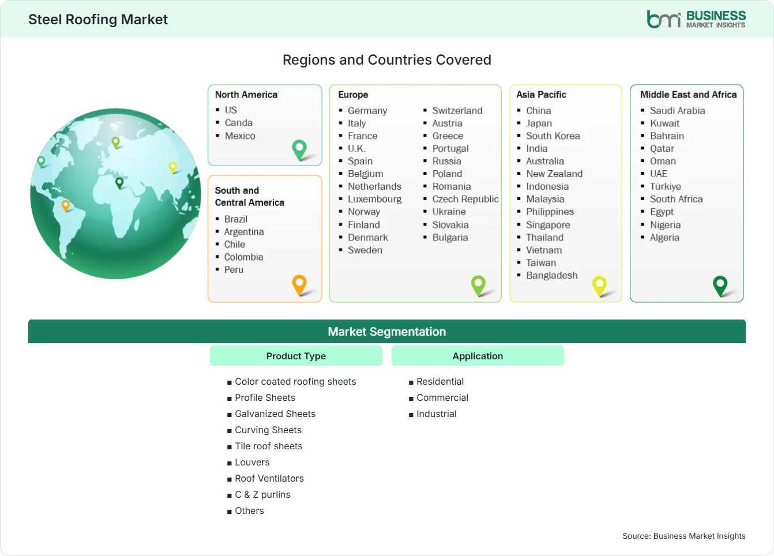Click the dark green pin on globe's Middle East
Viewport: 774px width, 556px height.
pyautogui.click(x=119, y=183)
